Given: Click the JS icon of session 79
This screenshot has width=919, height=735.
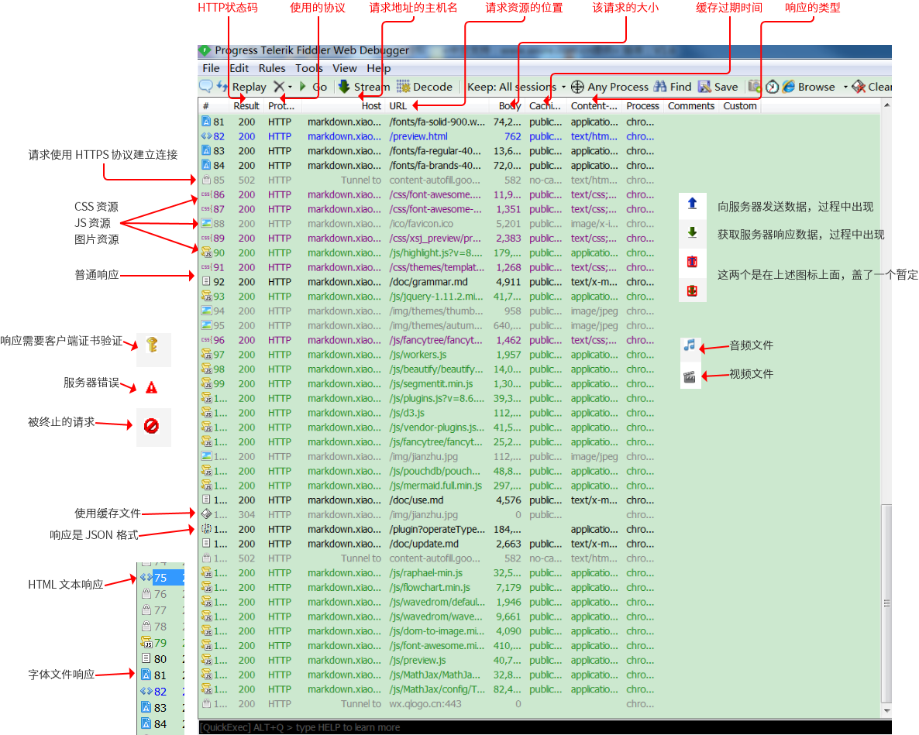Looking at the screenshot, I should point(146,643).
